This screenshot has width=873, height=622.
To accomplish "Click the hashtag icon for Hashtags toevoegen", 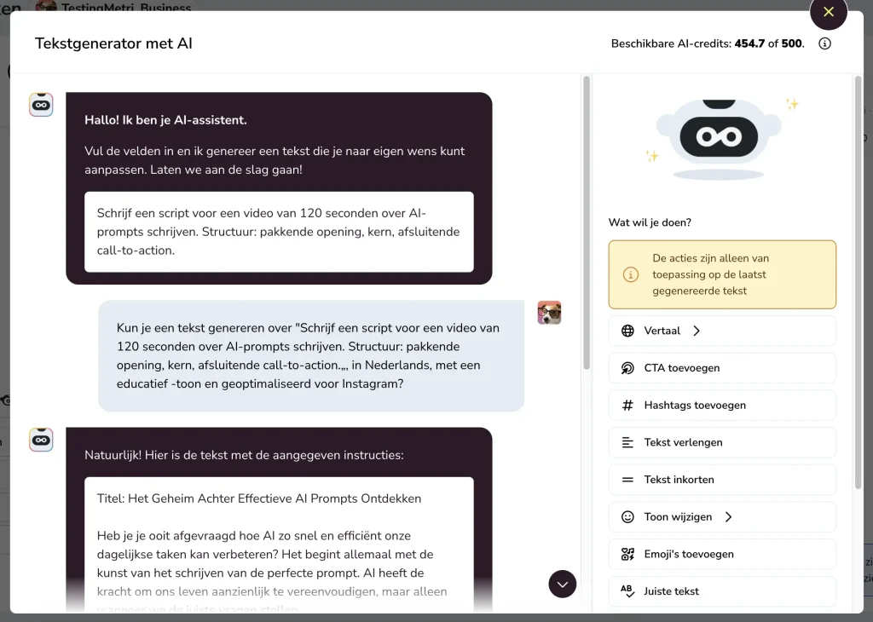I will point(627,405).
